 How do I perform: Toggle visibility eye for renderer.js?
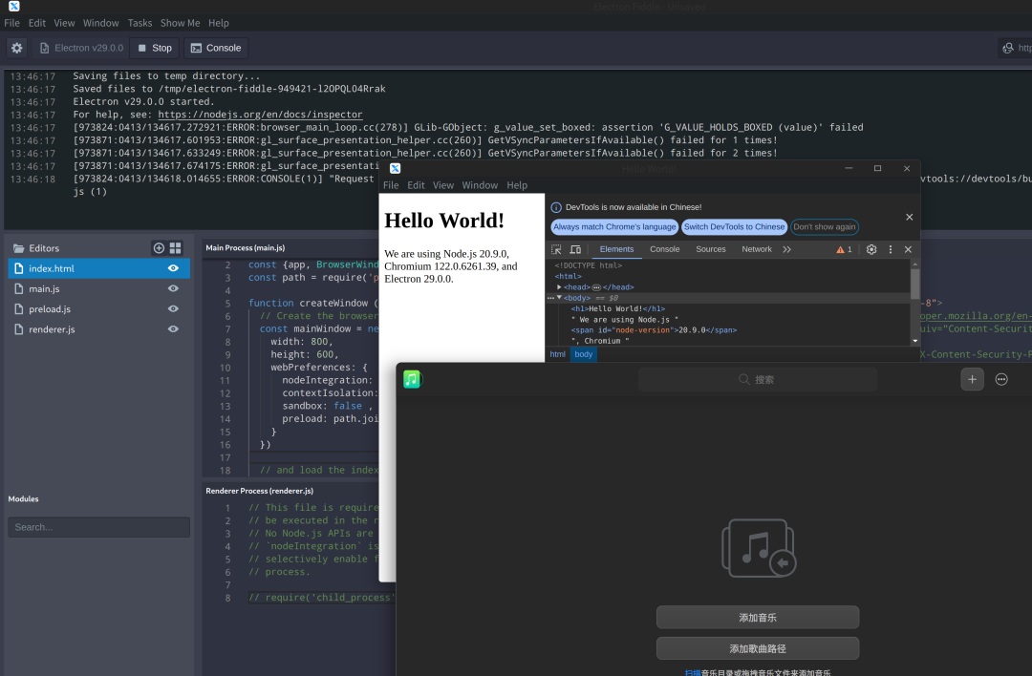coord(173,329)
